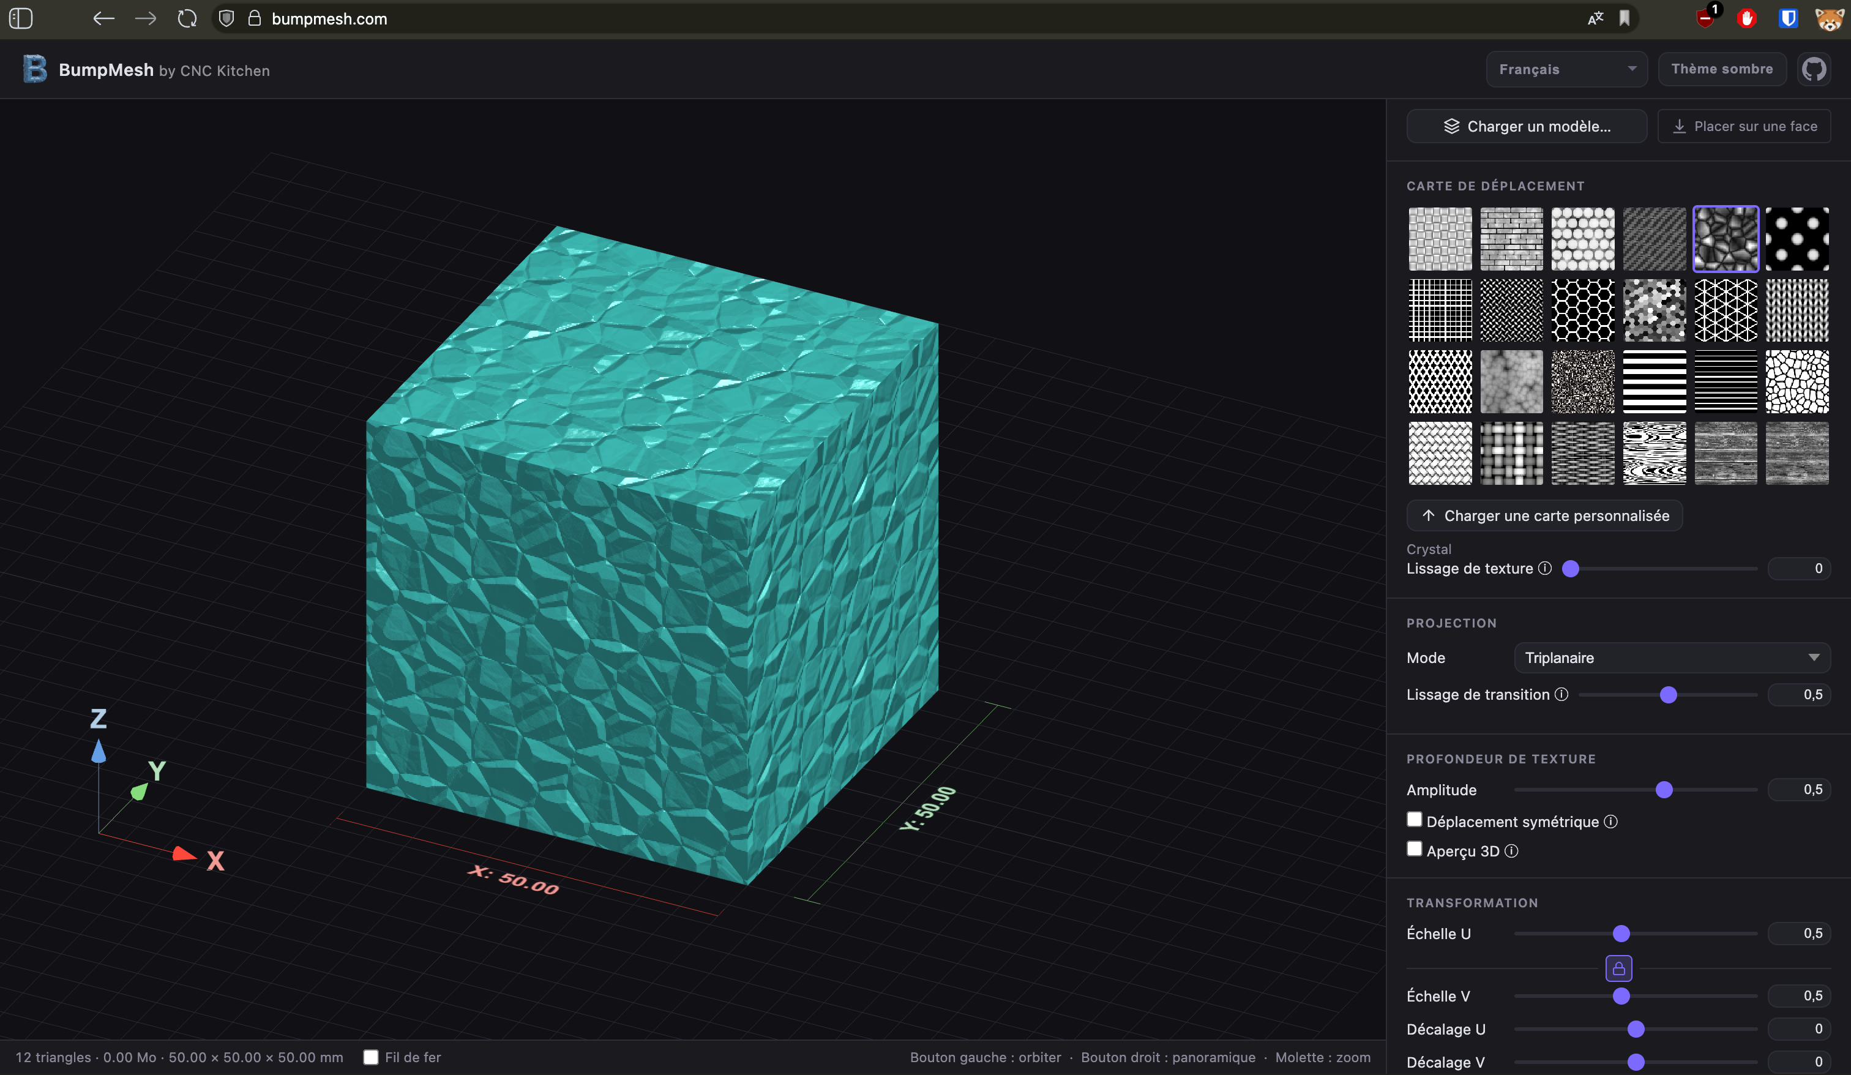Select the honeycomb hexagon texture thumbnail
Screen dimensions: 1851x1075
tap(1583, 310)
